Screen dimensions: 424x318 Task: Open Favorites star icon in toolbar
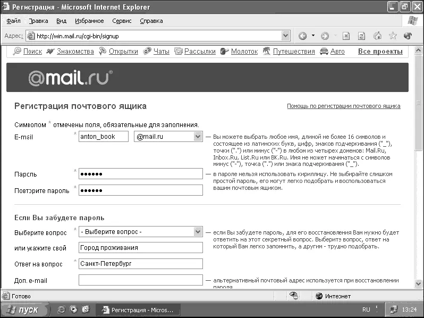coord(393,36)
